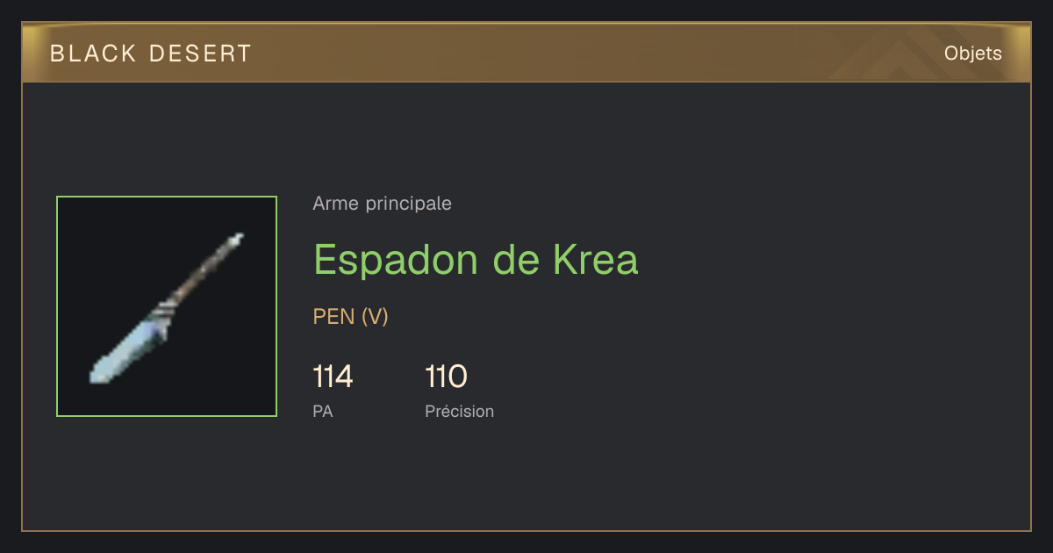The image size is (1053, 553).
Task: Click the Précision stat label
Action: click(x=459, y=411)
